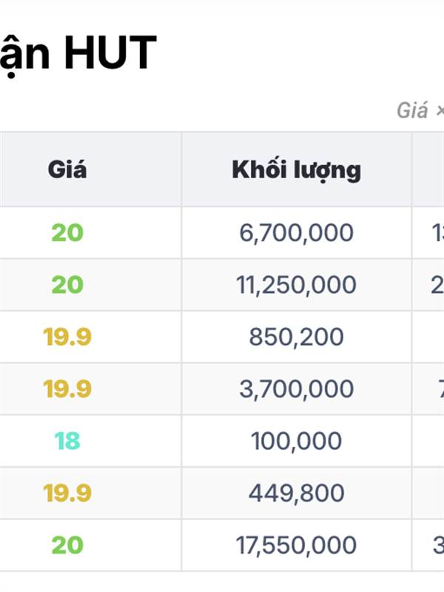Click price 19.9 in the 850,200 row
This screenshot has height=592, width=444.
(67, 337)
